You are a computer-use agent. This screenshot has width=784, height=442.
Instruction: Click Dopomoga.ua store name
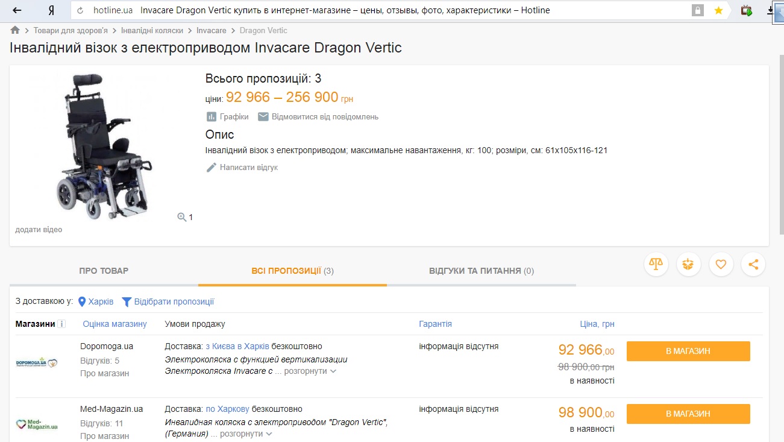[x=107, y=347]
